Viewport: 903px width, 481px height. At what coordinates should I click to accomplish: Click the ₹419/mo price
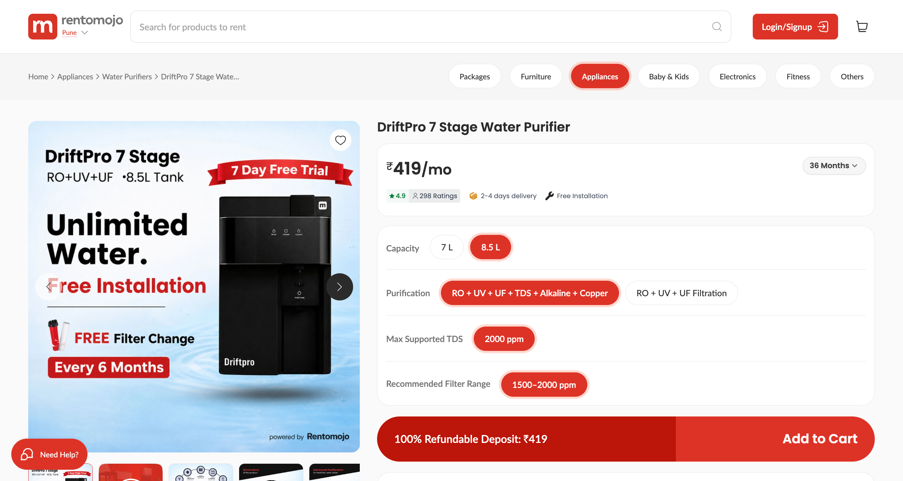point(419,169)
